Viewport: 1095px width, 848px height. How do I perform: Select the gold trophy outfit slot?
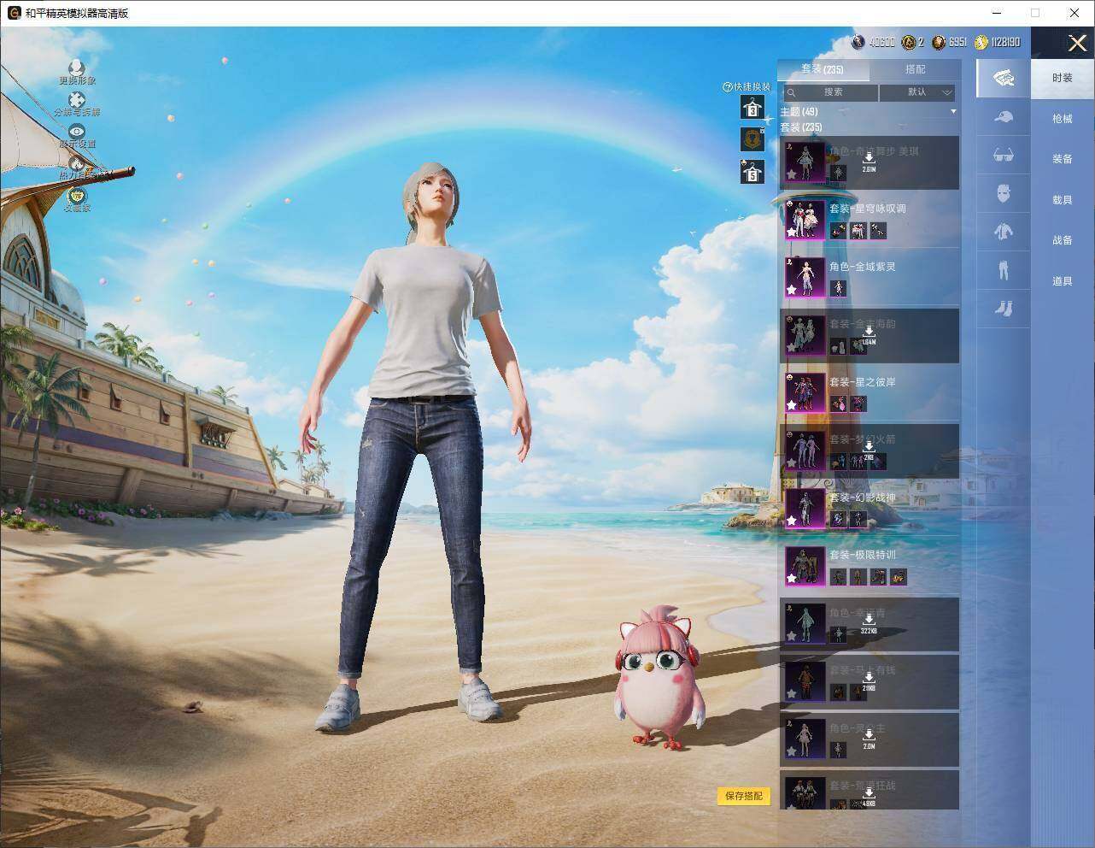(x=752, y=139)
